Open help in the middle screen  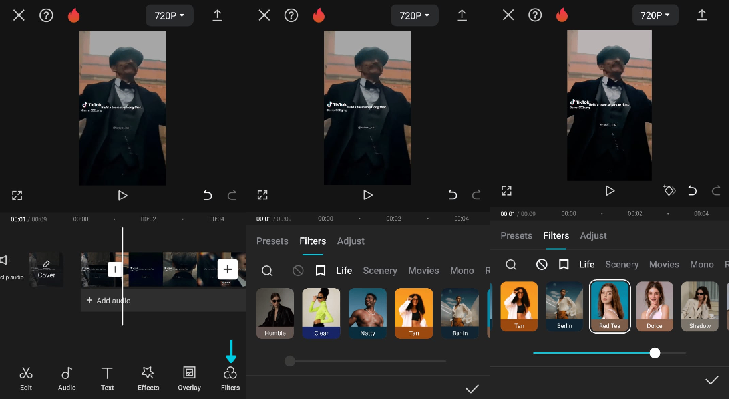(291, 15)
